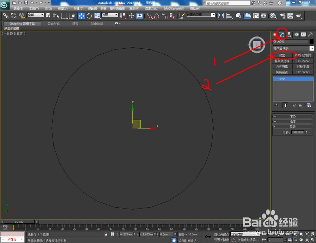This screenshot has height=243, width=316.
Task: Click the Pin Stack icon
Action: pos(276,105)
